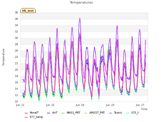Viewport: 163px width, 122px height.
Task: Click the 26 y-axis tick label
Action: [x=16, y=51]
